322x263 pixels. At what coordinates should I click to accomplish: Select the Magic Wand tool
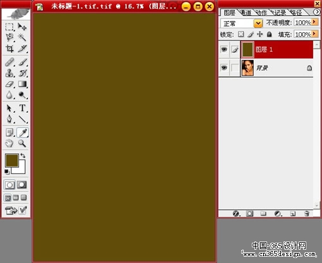pyautogui.click(x=22, y=37)
